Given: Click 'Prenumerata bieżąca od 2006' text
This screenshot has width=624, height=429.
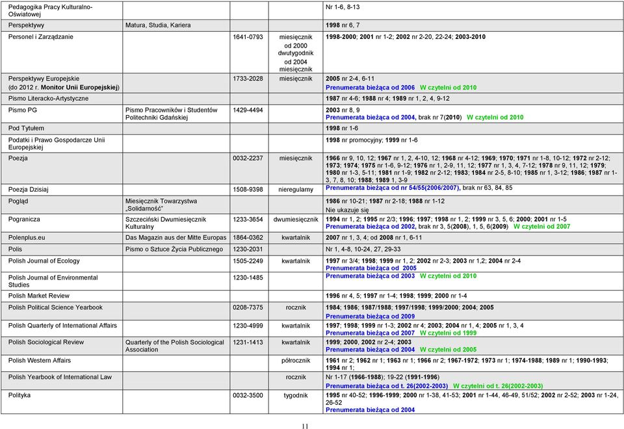Looking at the screenshot, I should [x=370, y=88].
